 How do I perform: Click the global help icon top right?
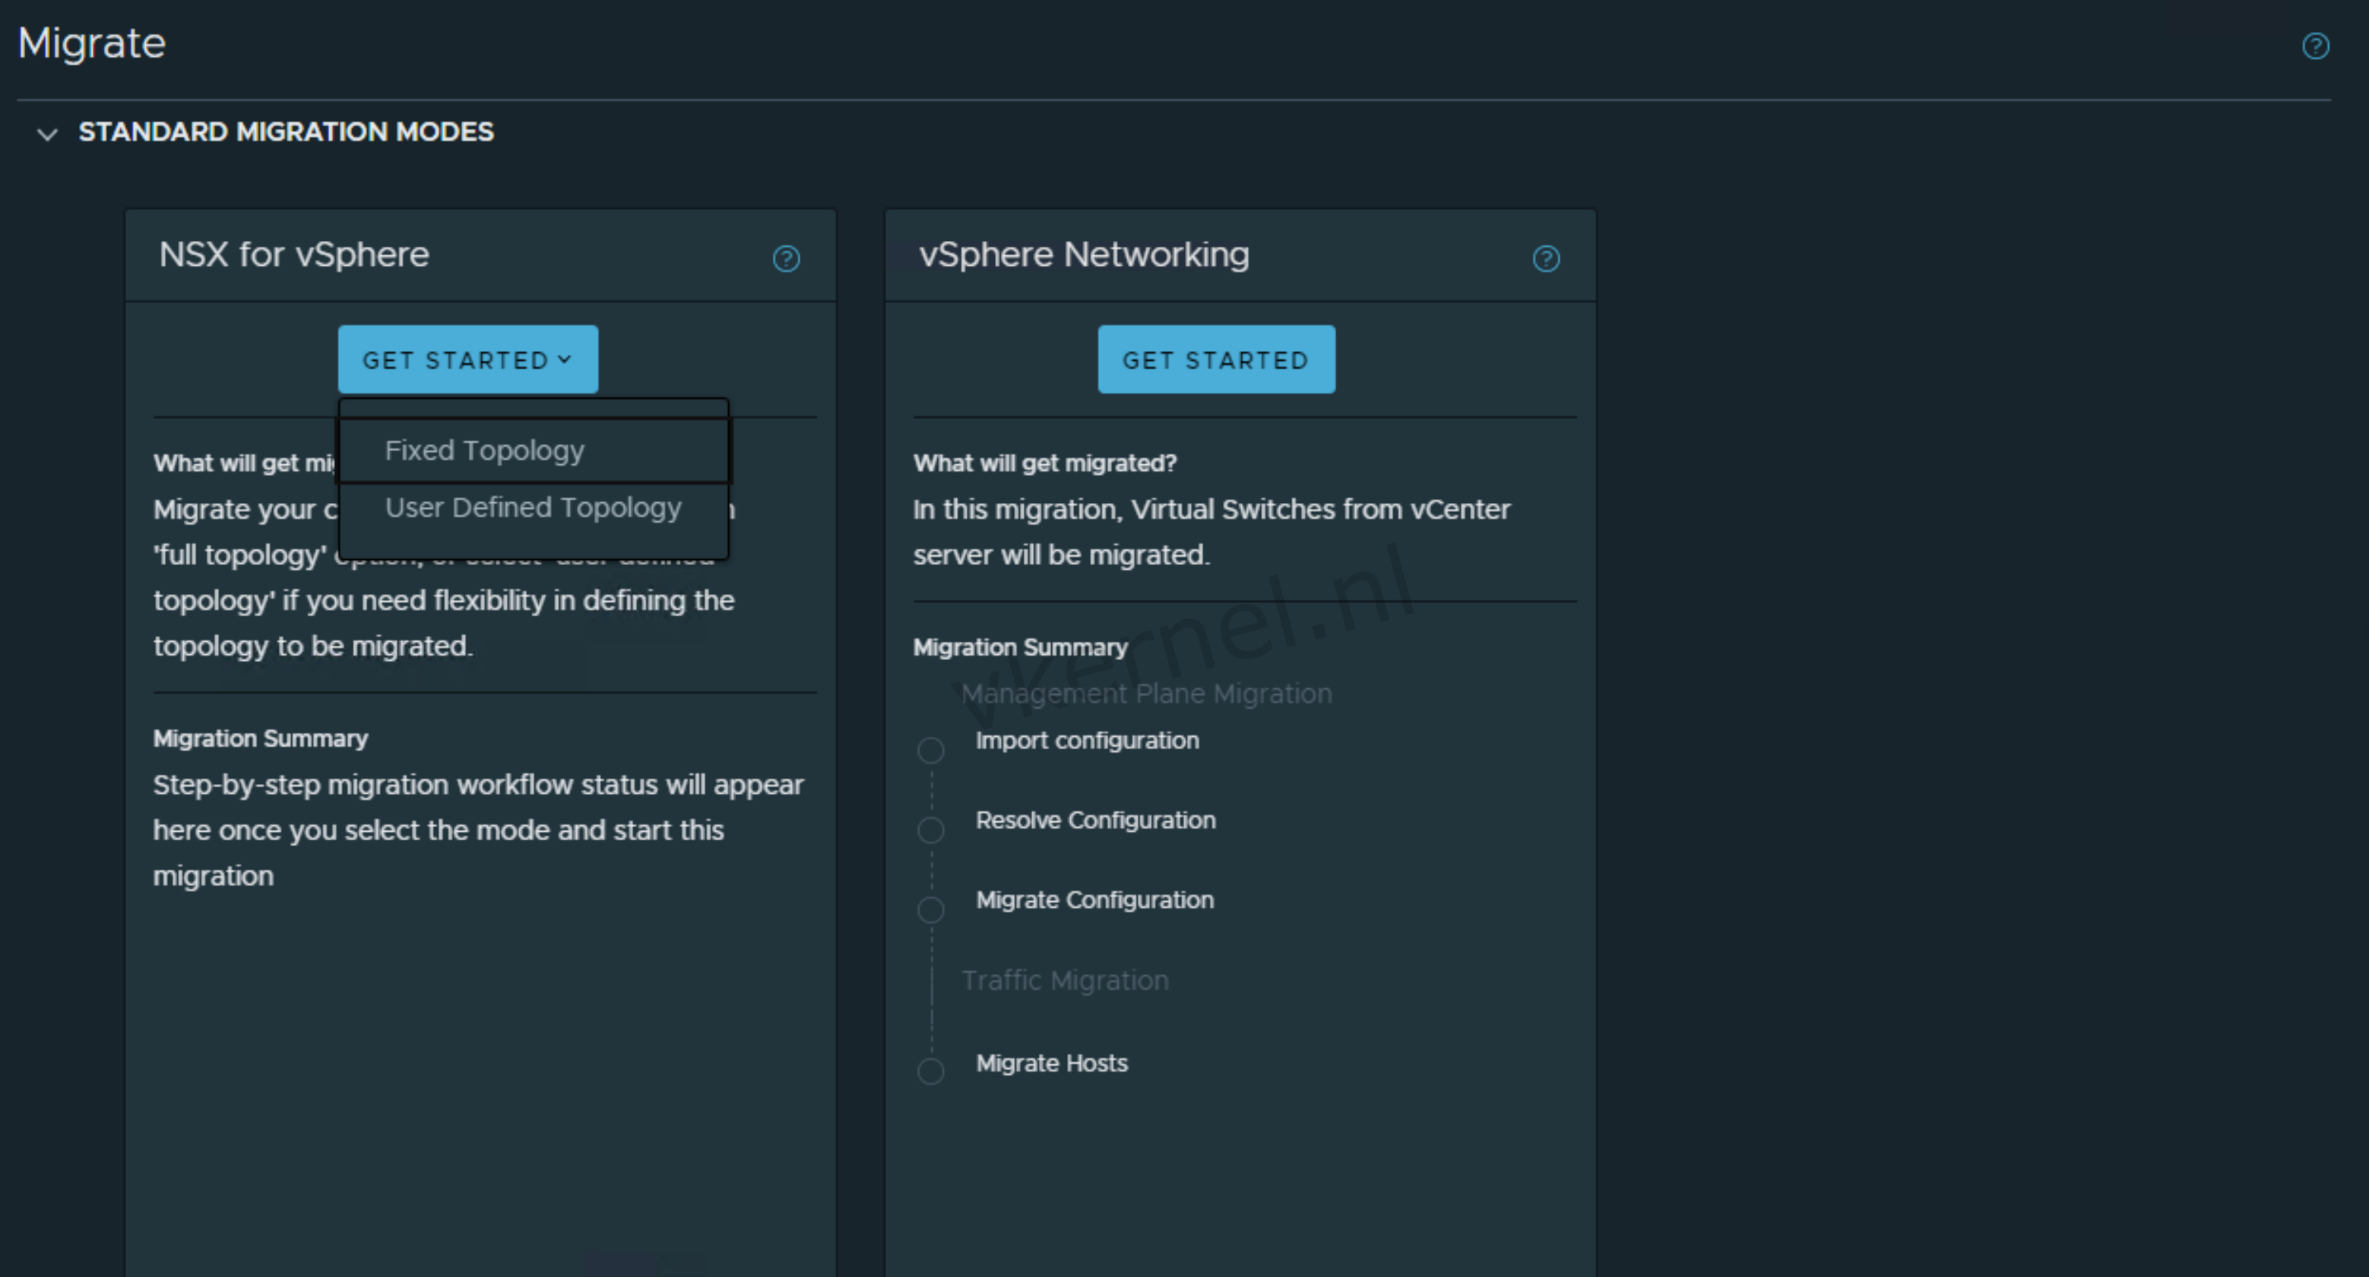2315,45
